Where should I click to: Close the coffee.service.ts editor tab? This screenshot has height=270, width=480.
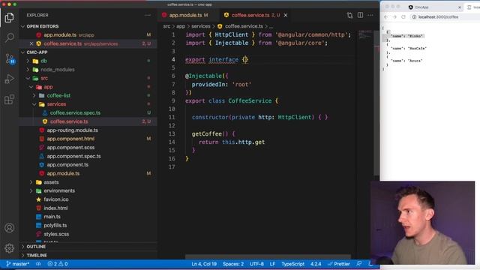tap(285, 15)
